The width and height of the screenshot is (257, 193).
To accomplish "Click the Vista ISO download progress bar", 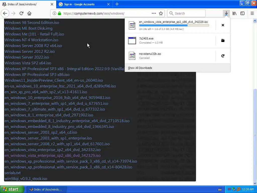I will [x=174, y=25].
